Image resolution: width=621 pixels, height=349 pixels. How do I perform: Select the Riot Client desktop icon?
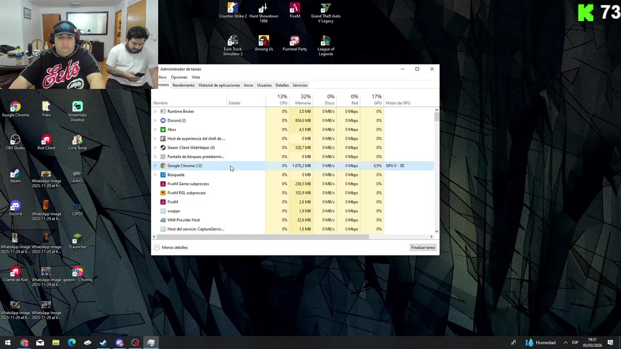(46, 143)
